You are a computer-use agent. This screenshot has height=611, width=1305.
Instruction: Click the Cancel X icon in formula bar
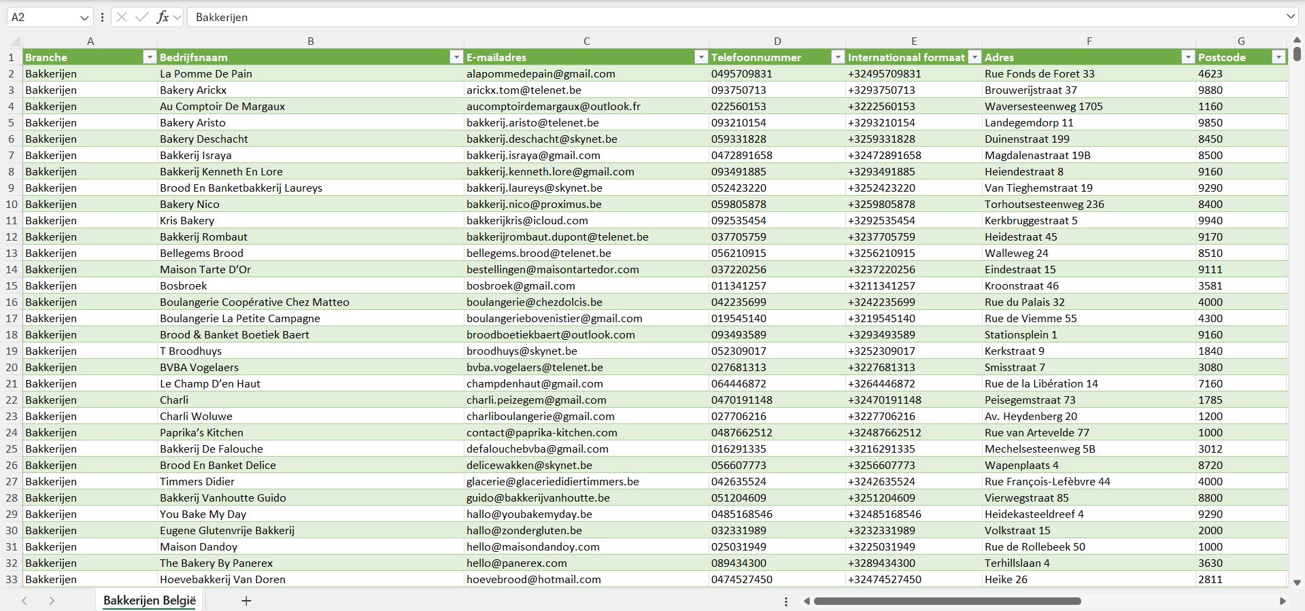pyautogui.click(x=122, y=17)
